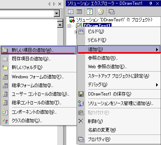Click the properties icon next to プロパティ(R)
The height and width of the screenshot is (145, 161).
pyautogui.click(x=81, y=139)
